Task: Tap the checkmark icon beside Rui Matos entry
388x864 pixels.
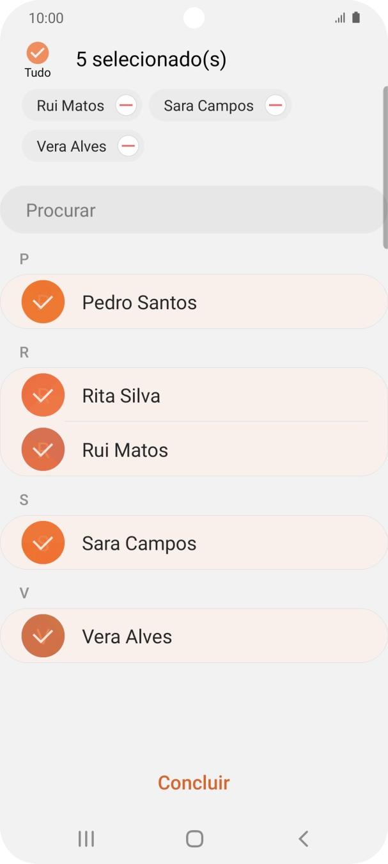Action: point(43,449)
